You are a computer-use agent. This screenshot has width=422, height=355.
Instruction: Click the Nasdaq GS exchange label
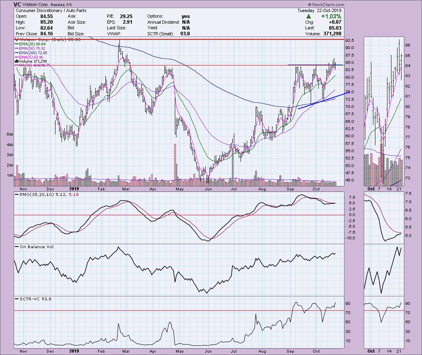coord(61,4)
